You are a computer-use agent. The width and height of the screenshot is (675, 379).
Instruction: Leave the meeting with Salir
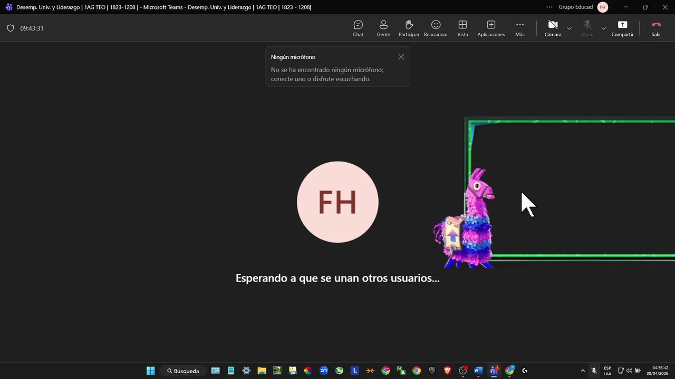click(x=656, y=28)
